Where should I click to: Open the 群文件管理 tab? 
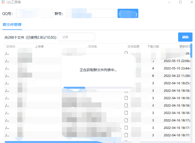(x=12, y=25)
